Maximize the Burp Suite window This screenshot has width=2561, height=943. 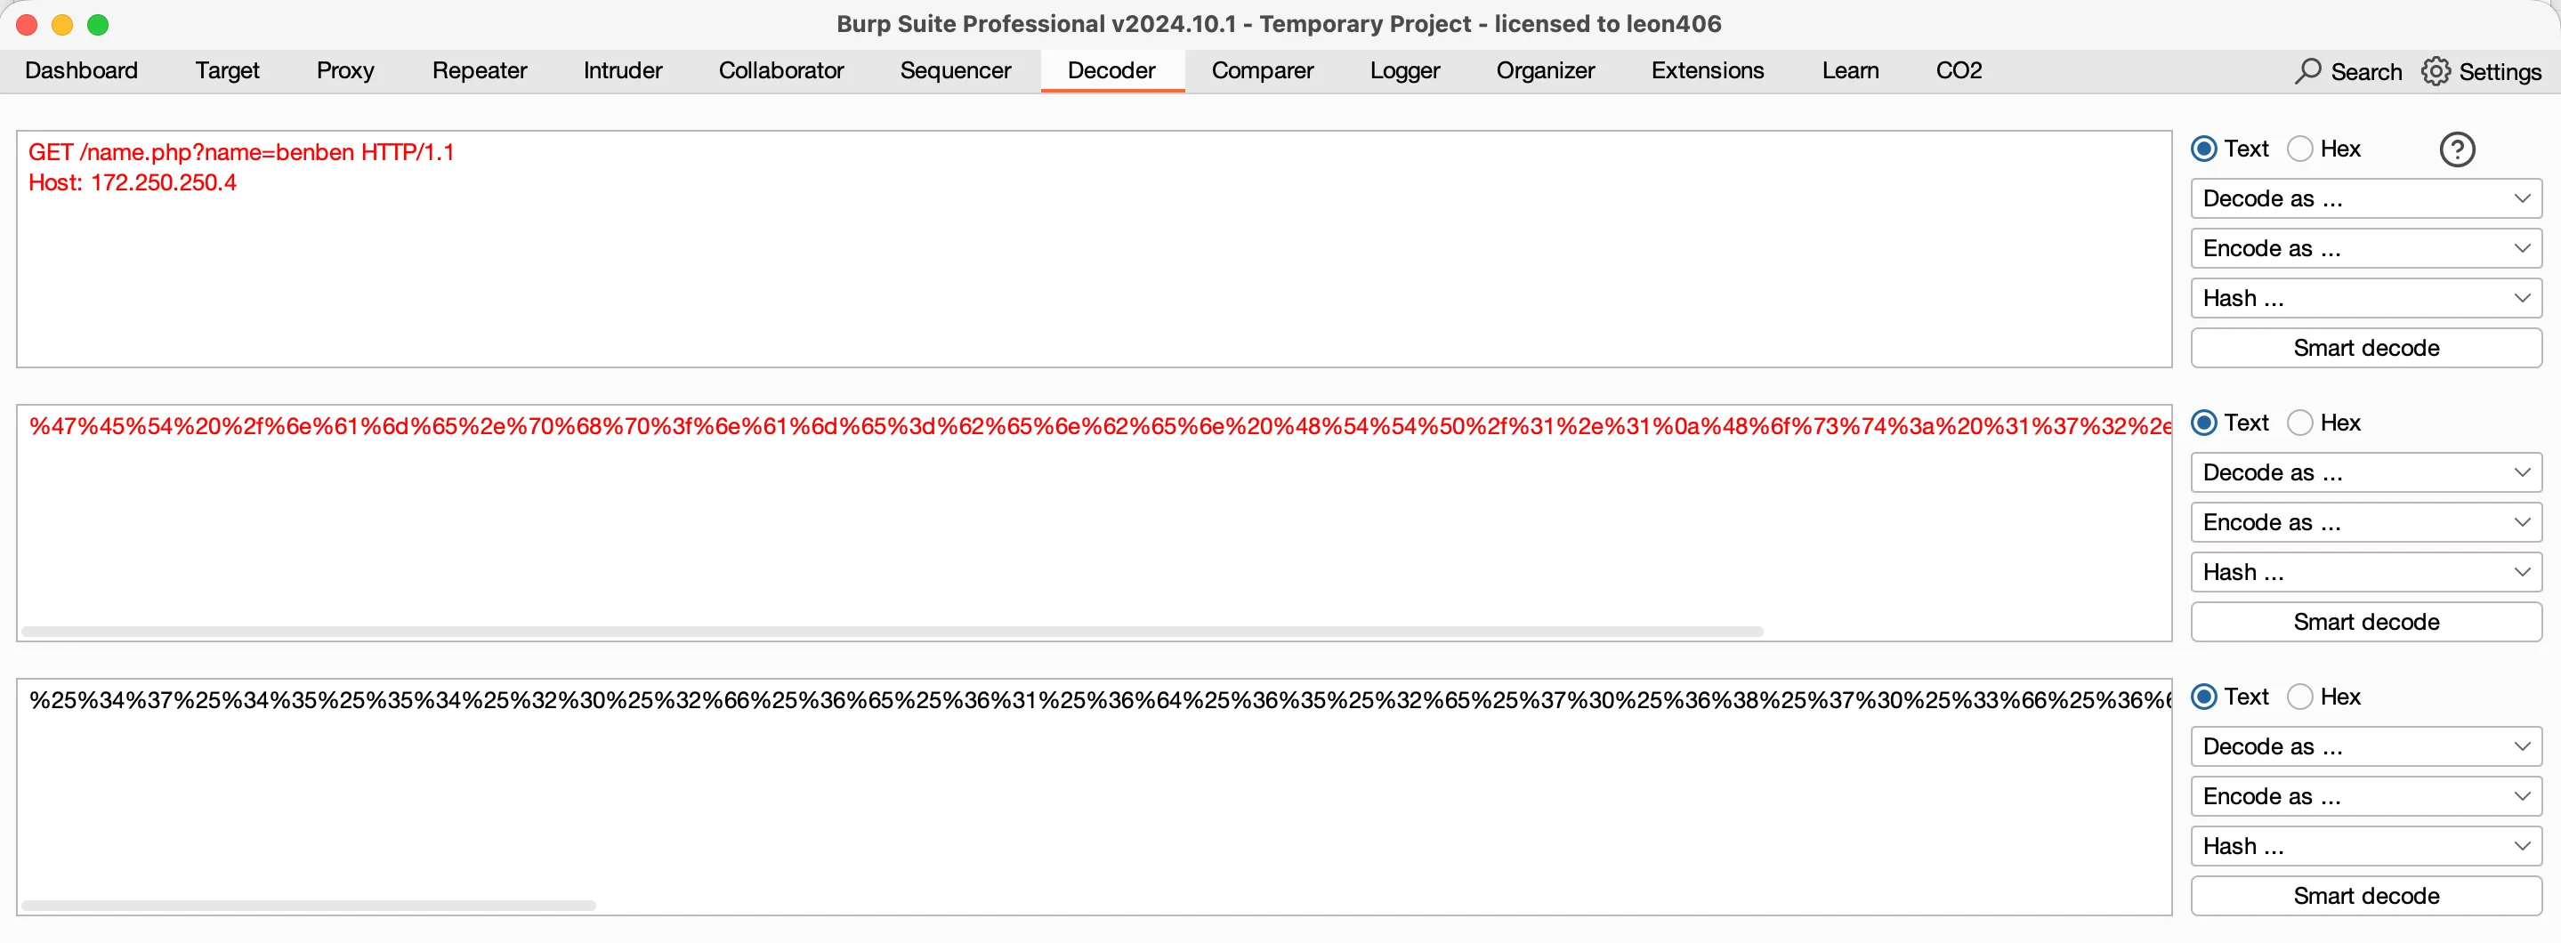(x=97, y=25)
